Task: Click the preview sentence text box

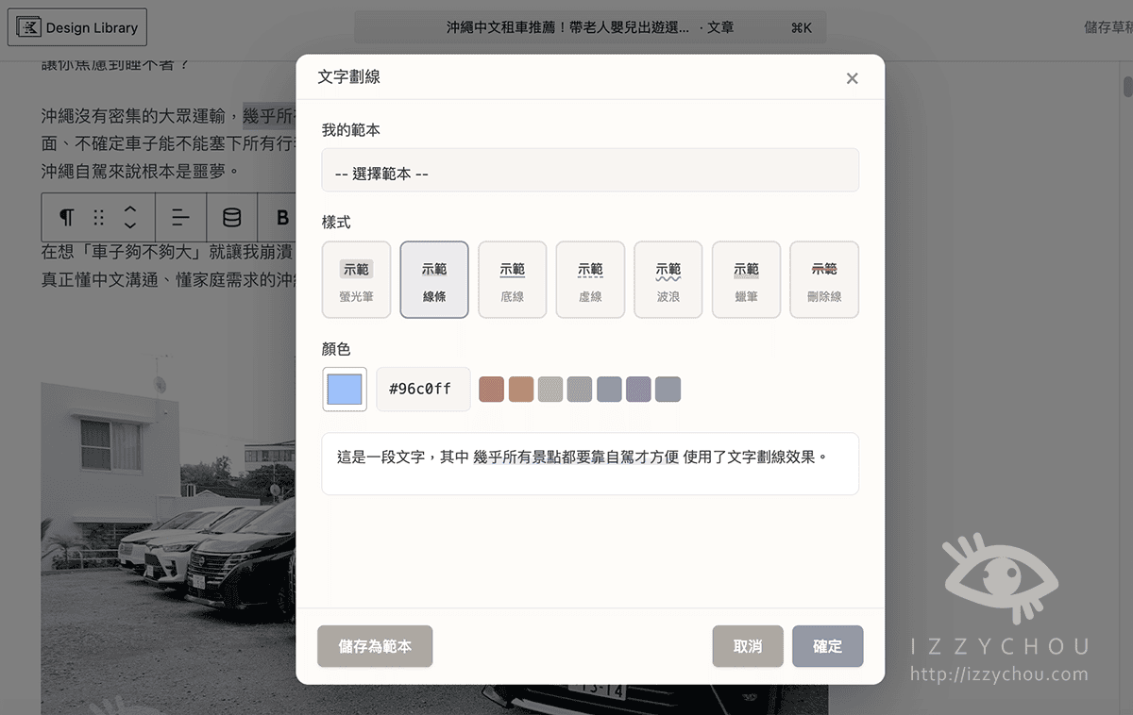Action: tap(590, 463)
